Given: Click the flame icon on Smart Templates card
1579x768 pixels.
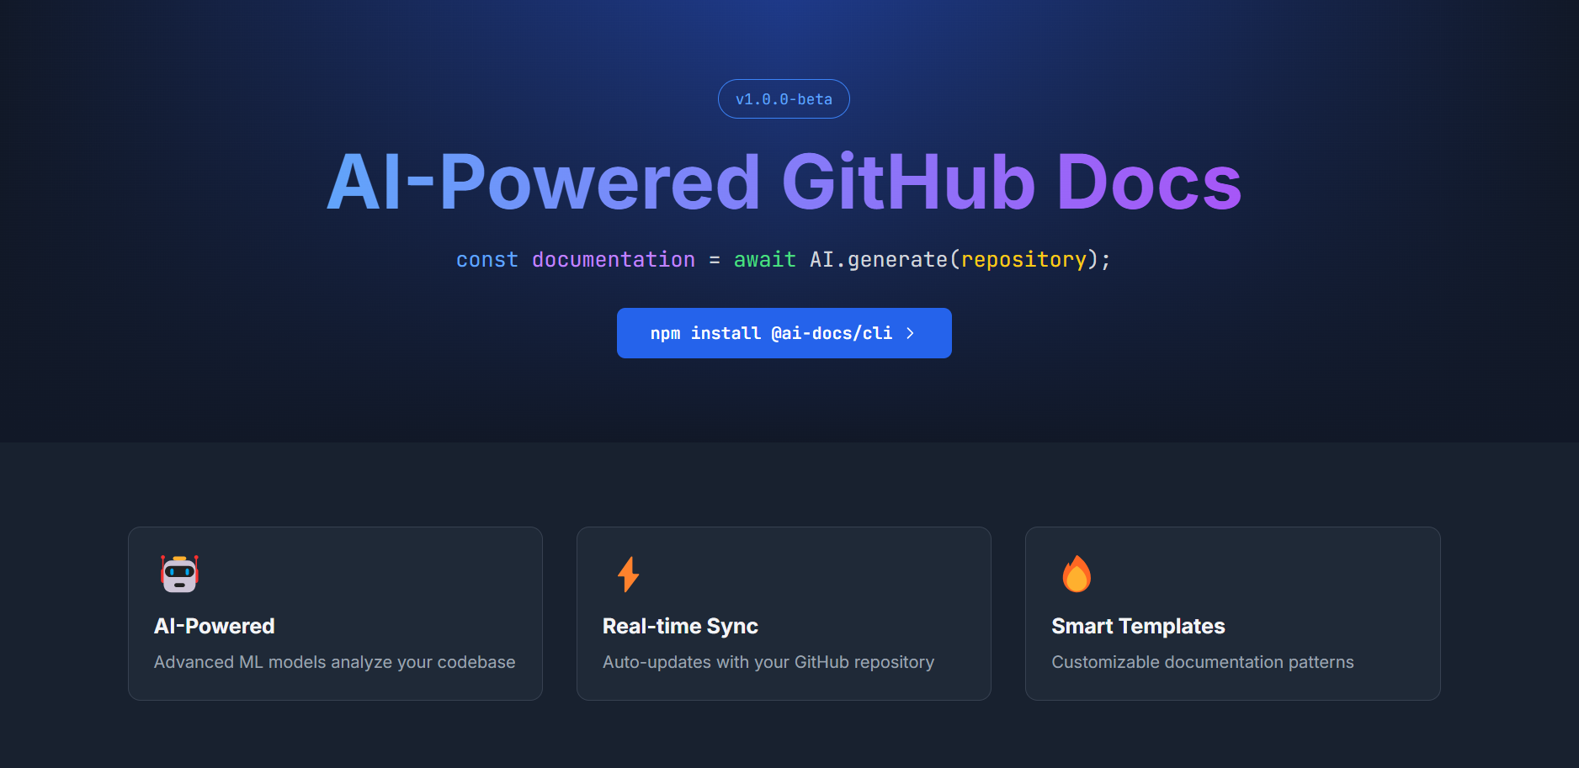Looking at the screenshot, I should point(1077,574).
